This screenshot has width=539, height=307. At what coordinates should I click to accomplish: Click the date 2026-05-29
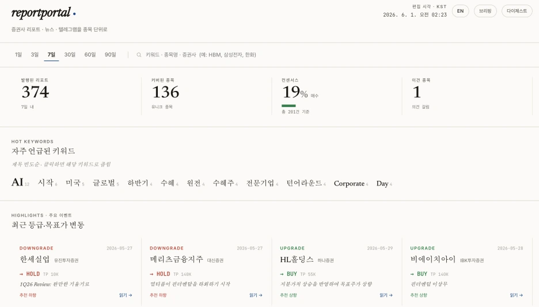pyautogui.click(x=380, y=248)
